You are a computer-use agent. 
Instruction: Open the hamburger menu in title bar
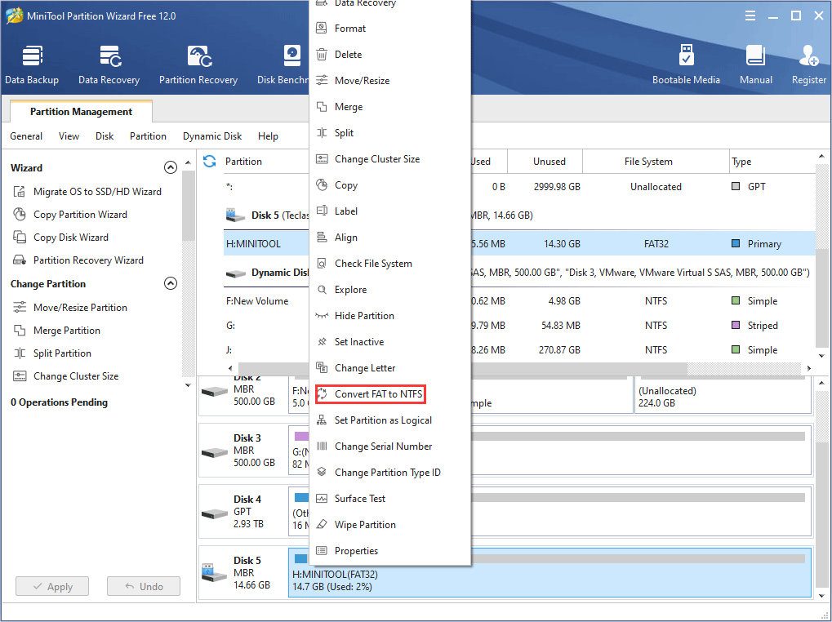coord(750,16)
